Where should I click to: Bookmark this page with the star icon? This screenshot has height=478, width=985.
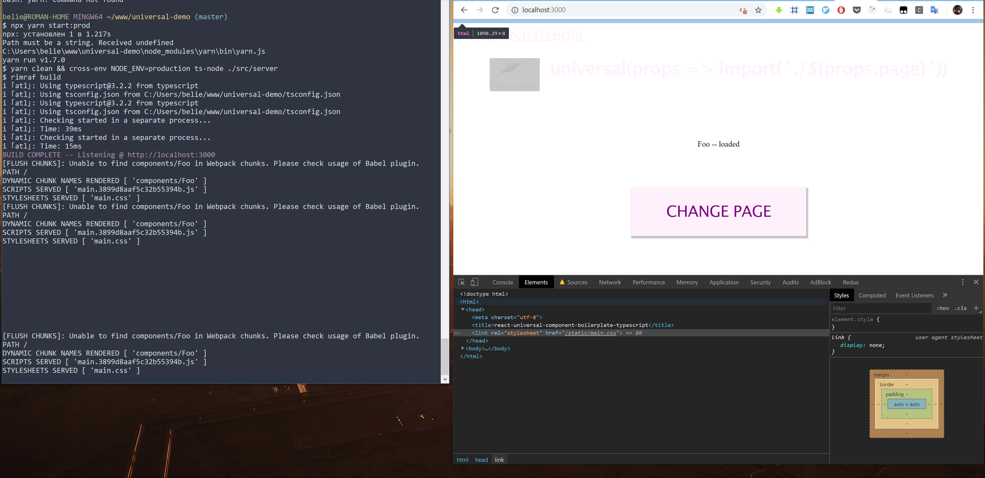click(x=758, y=10)
